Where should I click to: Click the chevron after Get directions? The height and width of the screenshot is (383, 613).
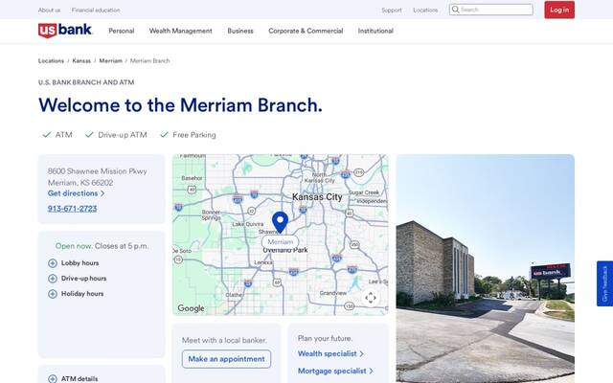(102, 193)
